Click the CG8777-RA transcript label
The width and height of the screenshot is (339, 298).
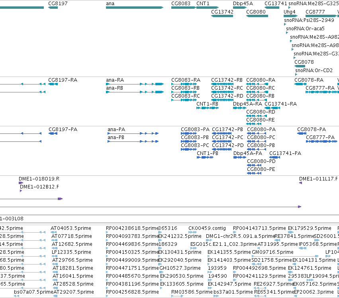(320, 88)
